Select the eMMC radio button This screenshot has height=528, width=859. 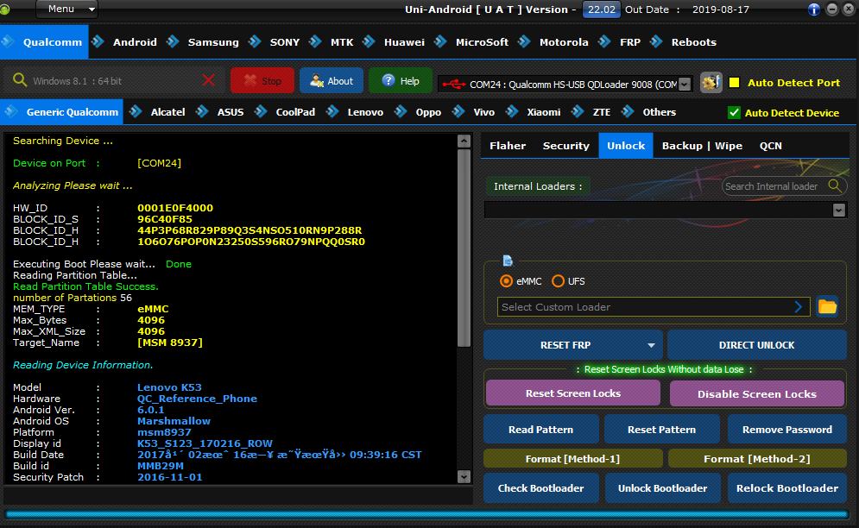click(506, 281)
